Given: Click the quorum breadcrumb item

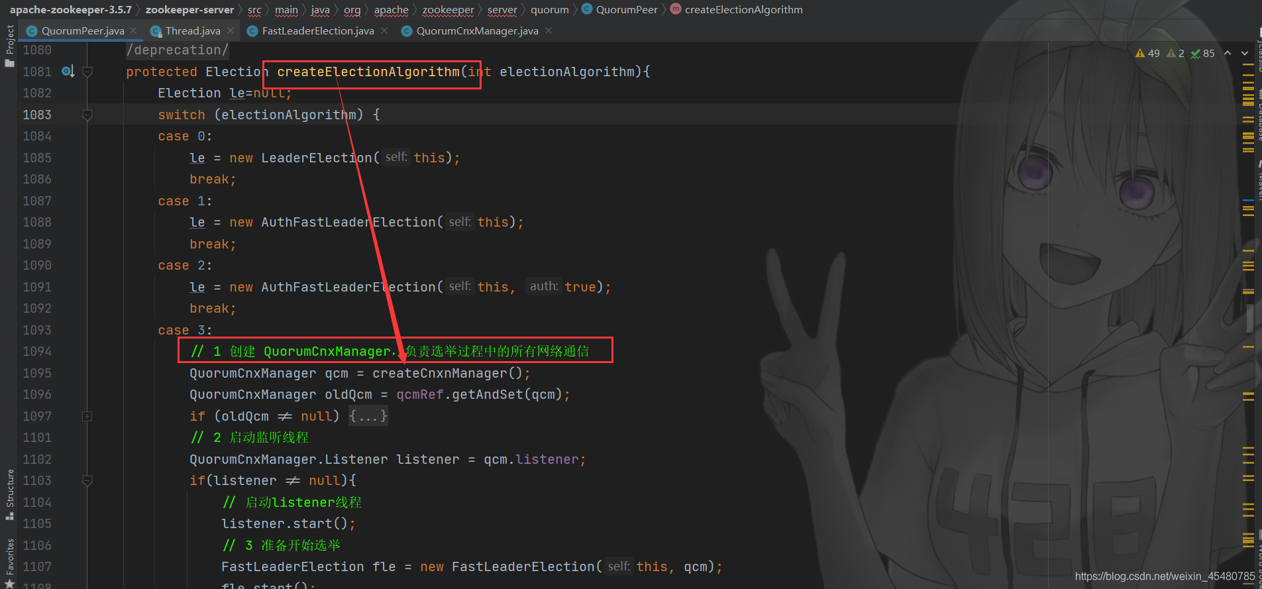Looking at the screenshot, I should click(550, 9).
